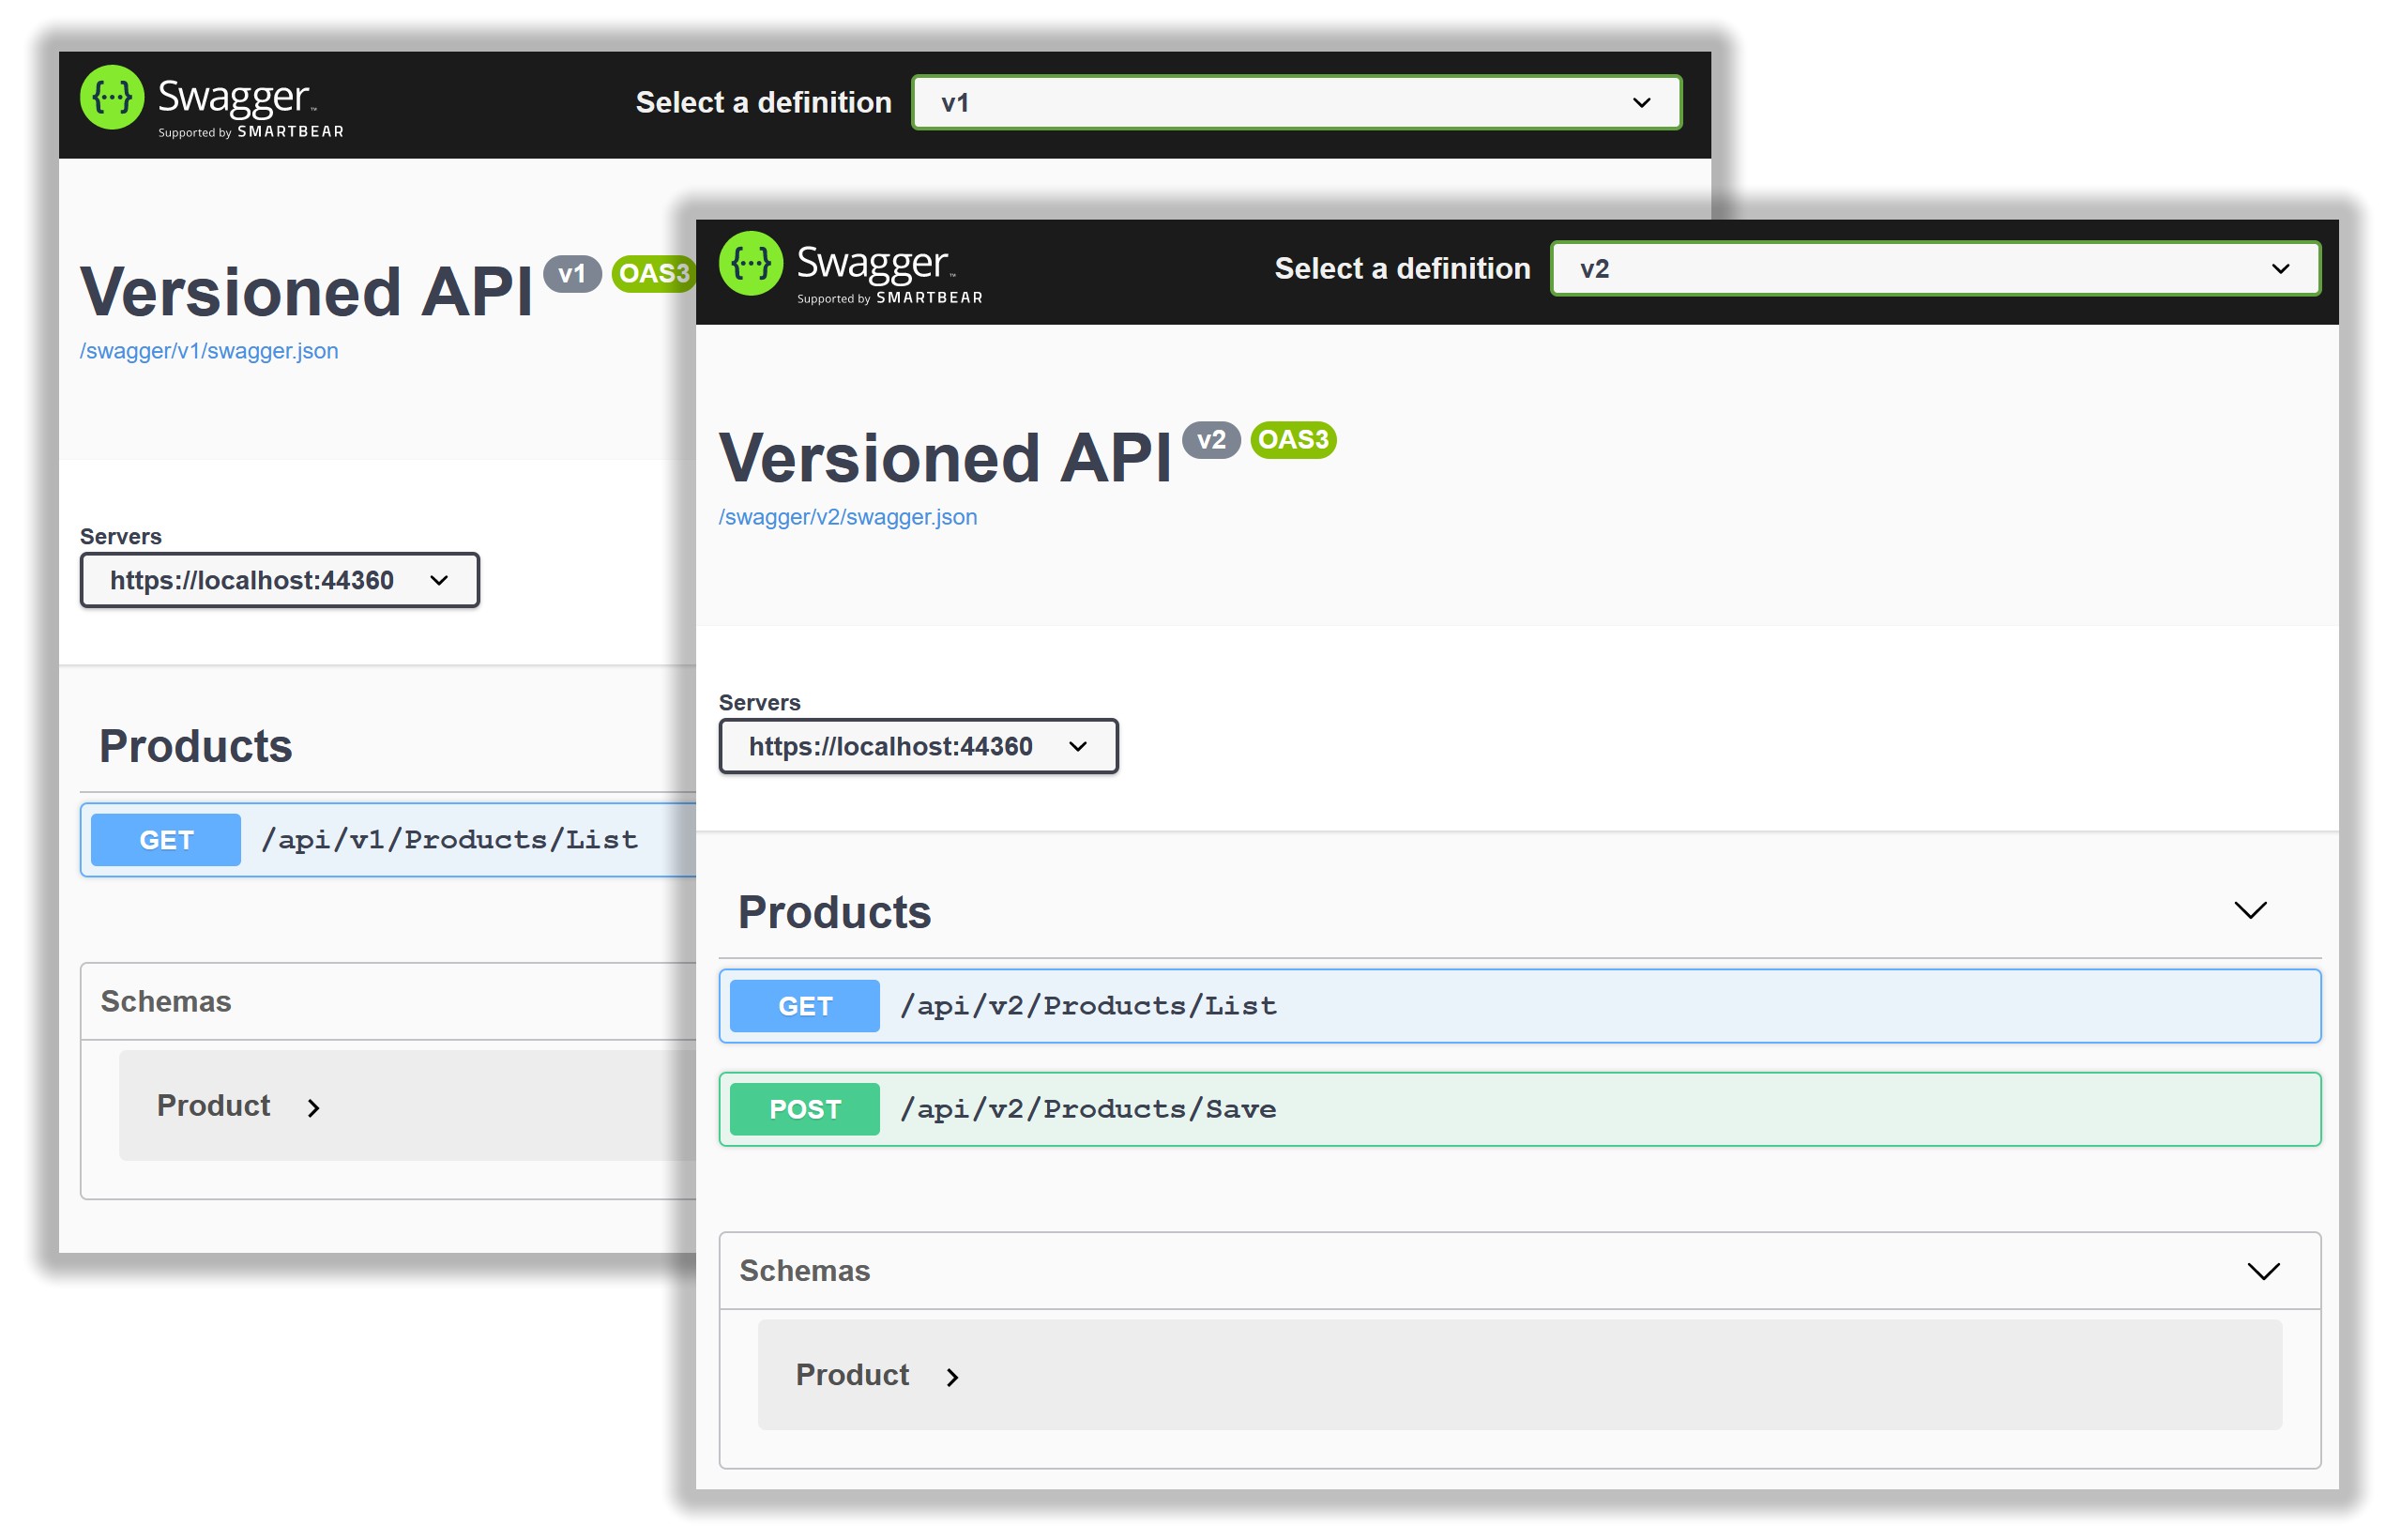The height and width of the screenshot is (1540, 2401).
Task: Open the Servers dropdown in the v2 window
Action: click(918, 747)
